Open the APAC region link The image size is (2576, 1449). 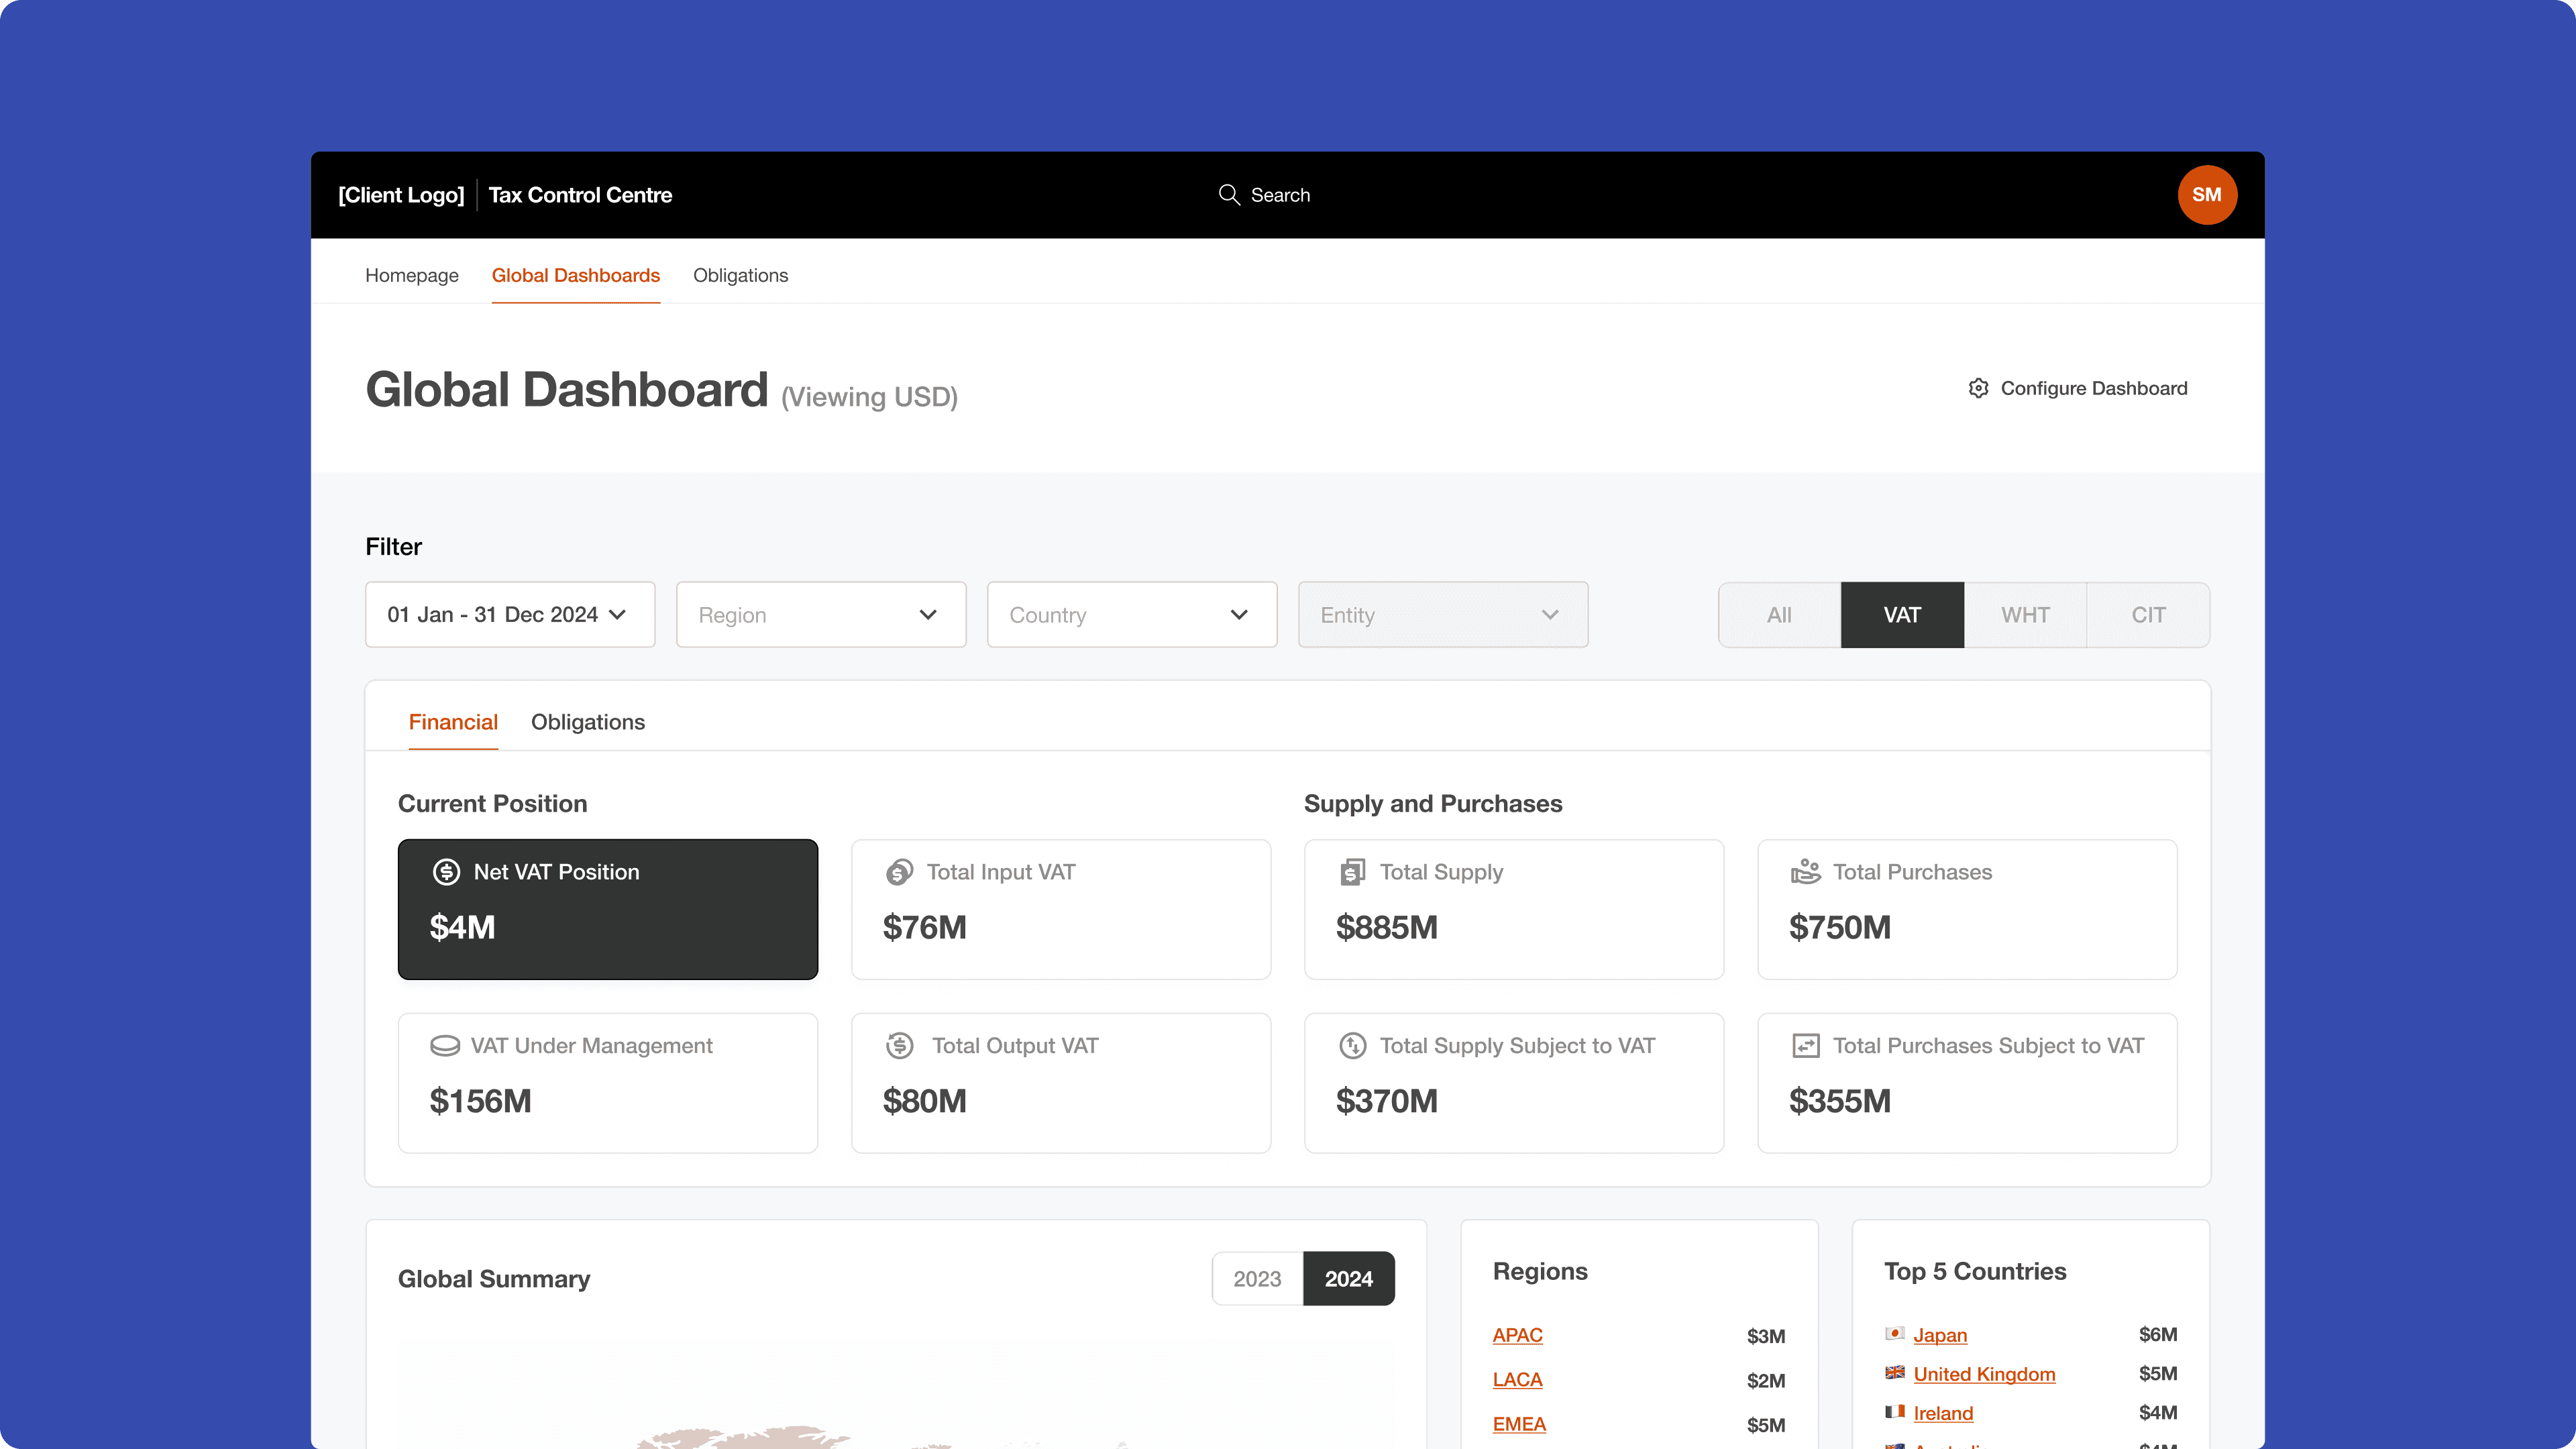(x=1517, y=1335)
